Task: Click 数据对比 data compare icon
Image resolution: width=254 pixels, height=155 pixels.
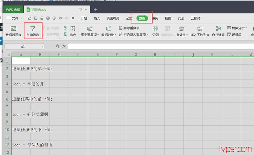Action: coord(109,28)
